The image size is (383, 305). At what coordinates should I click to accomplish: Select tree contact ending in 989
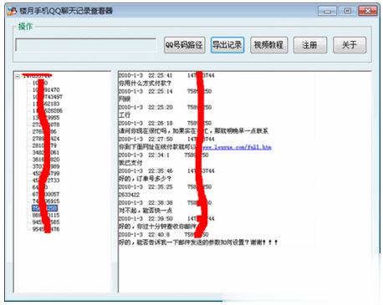tap(46, 166)
